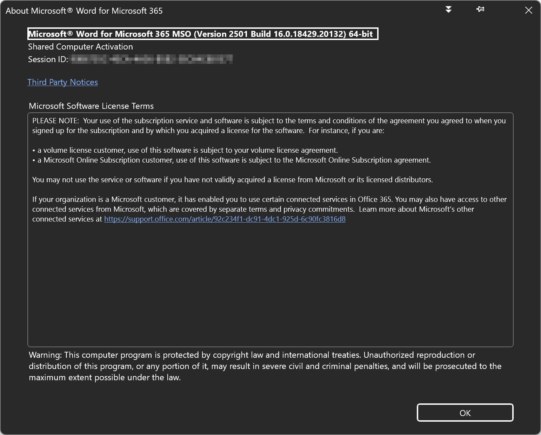Click the double-chevron down arrow in title bar
Image resolution: width=541 pixels, height=435 pixels.
point(448,9)
